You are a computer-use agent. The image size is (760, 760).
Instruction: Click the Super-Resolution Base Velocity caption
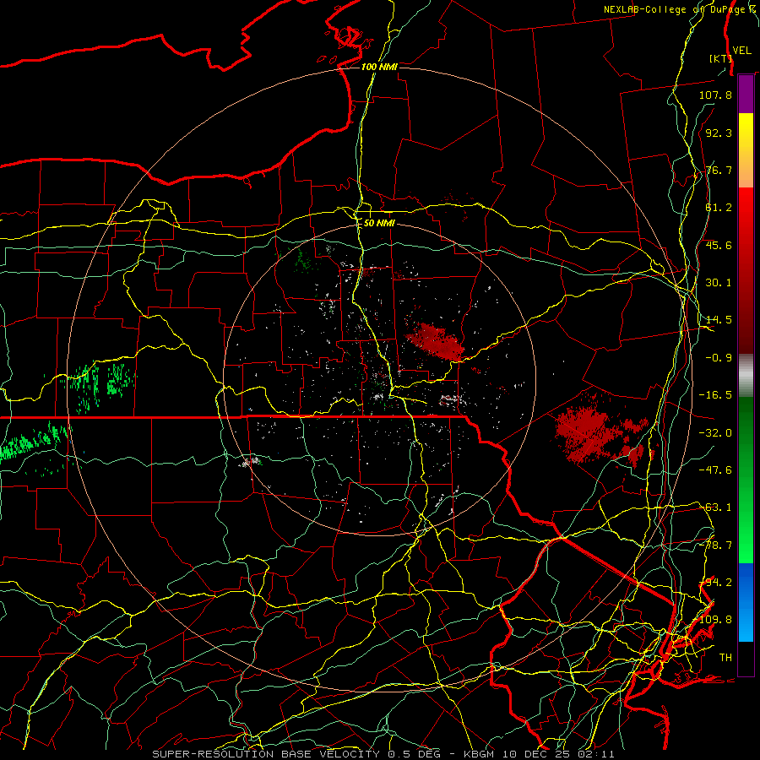[x=383, y=754]
